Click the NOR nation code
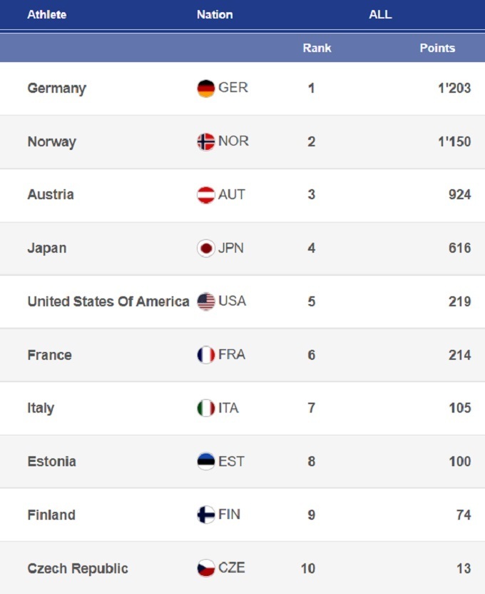This screenshot has width=485, height=594. (x=233, y=141)
